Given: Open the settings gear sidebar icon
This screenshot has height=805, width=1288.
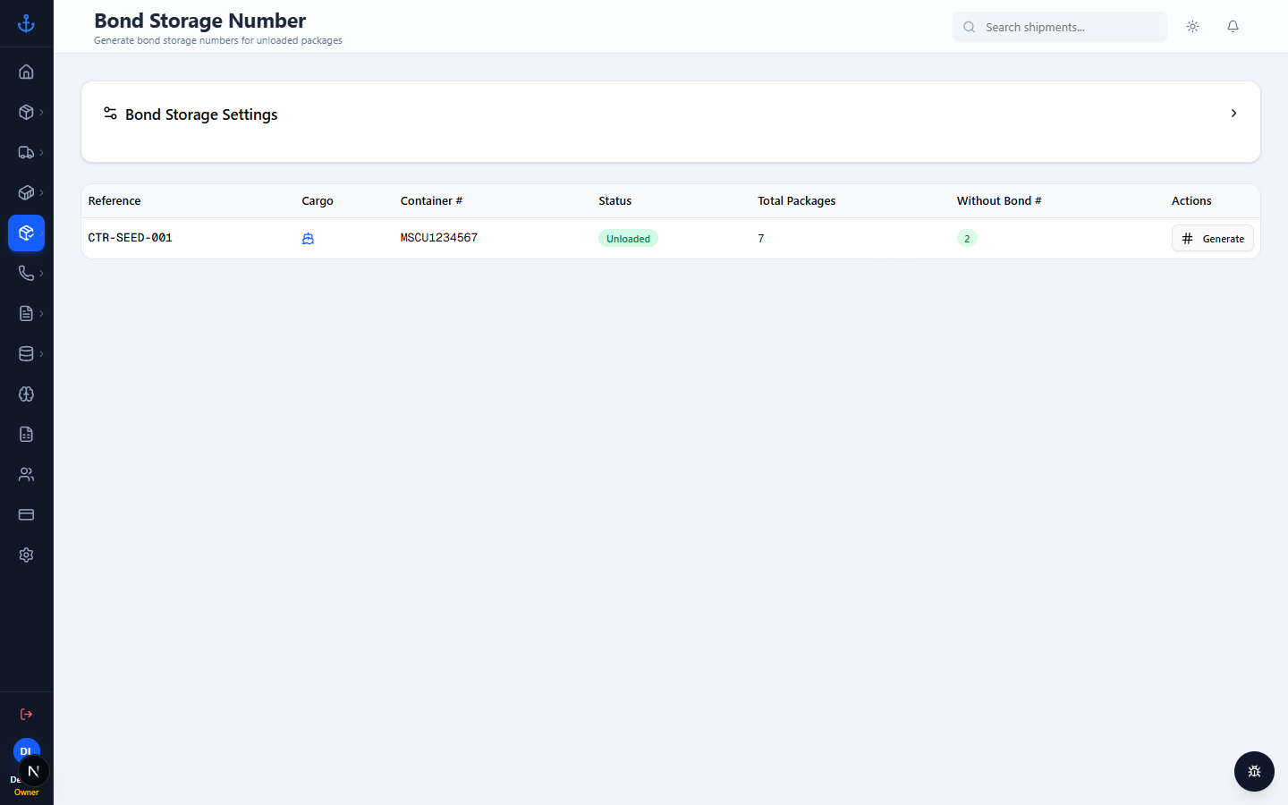Looking at the screenshot, I should click(26, 555).
